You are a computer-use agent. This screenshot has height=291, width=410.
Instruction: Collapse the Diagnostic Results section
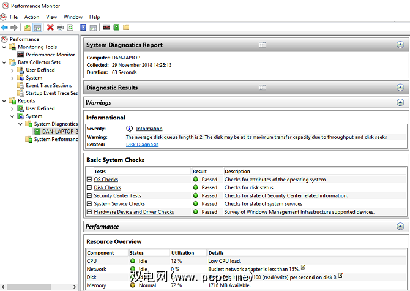coord(400,88)
